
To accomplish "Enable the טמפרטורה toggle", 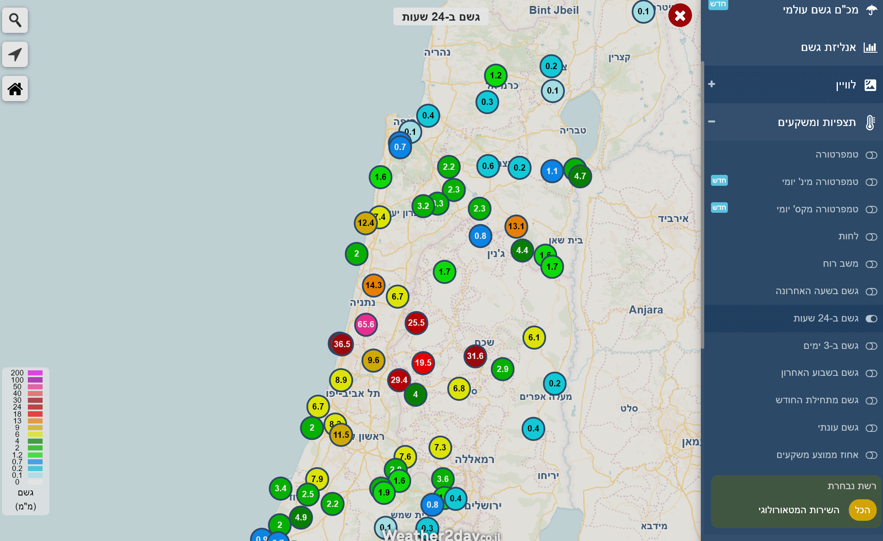I will pos(871,155).
